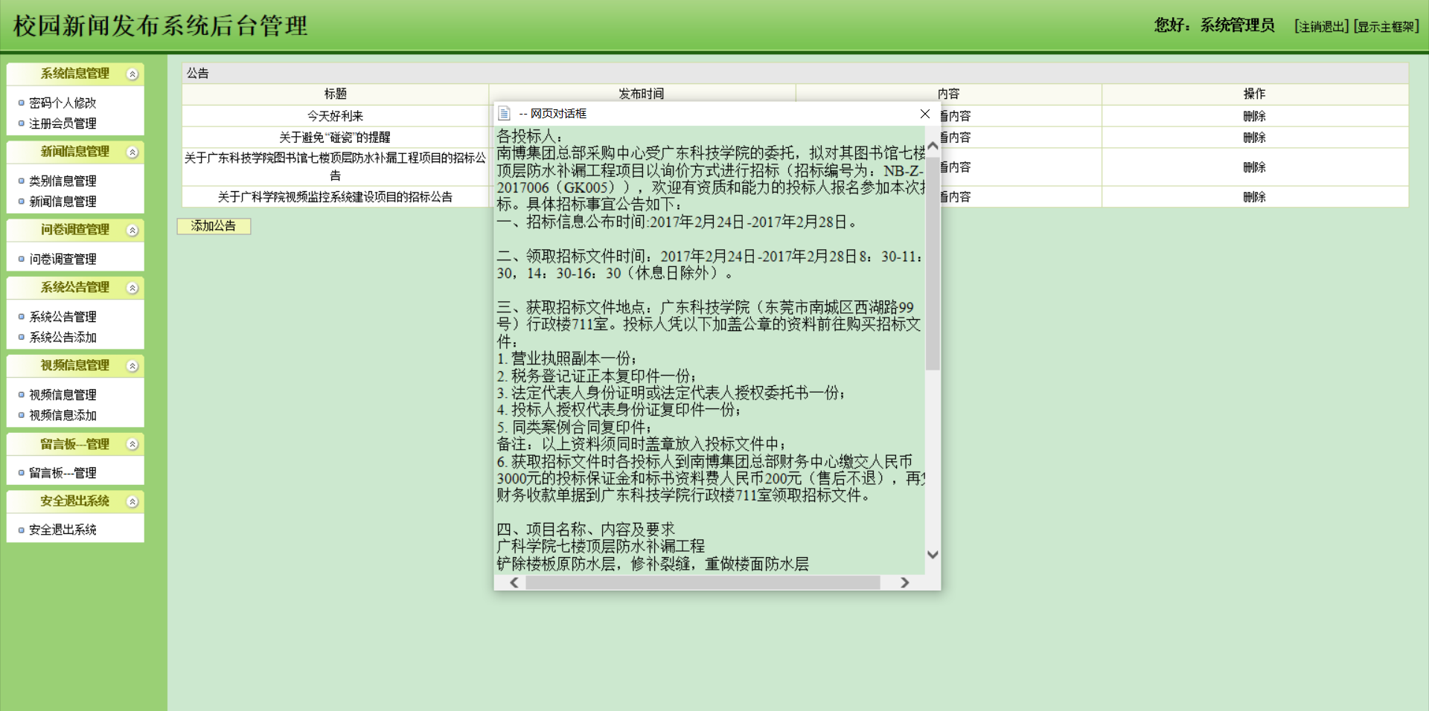
Task: Click the 系统信息管理 section header
Action: pyautogui.click(x=75, y=74)
